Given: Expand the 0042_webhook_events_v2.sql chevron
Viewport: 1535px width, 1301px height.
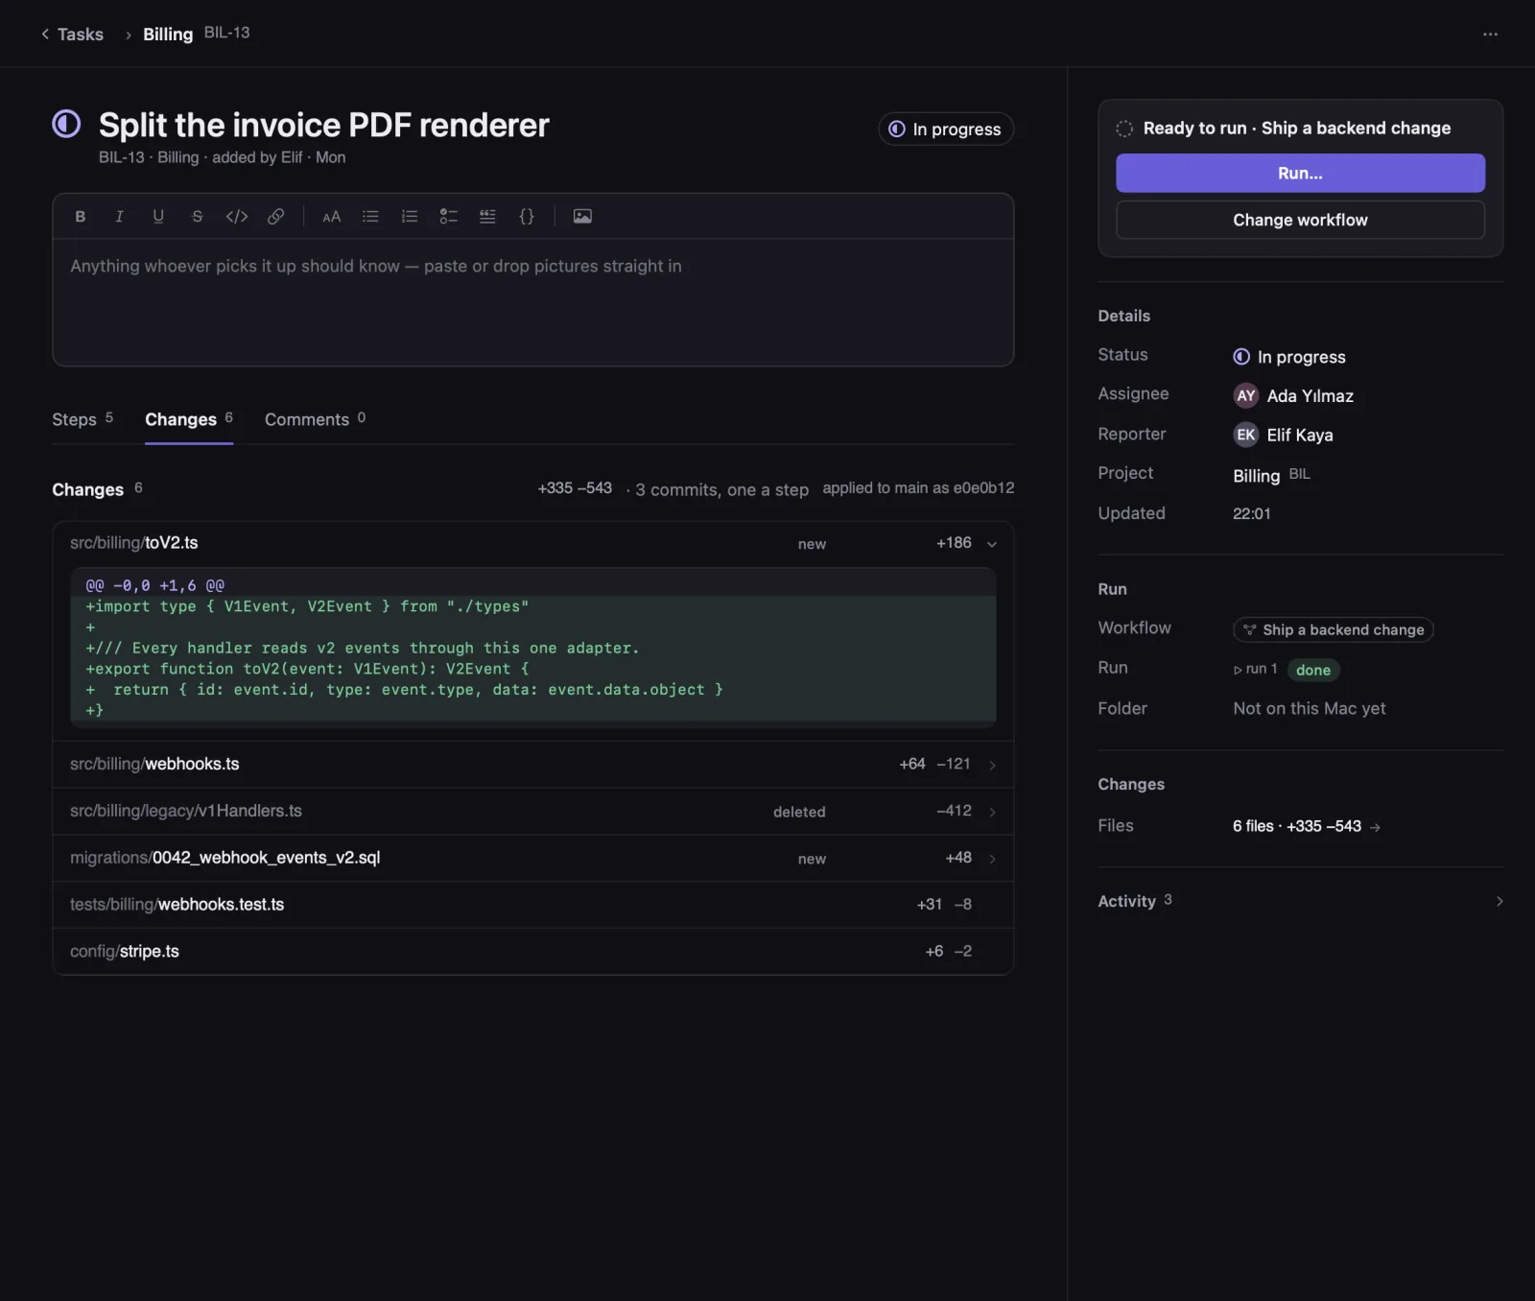Looking at the screenshot, I should pyautogui.click(x=992, y=859).
